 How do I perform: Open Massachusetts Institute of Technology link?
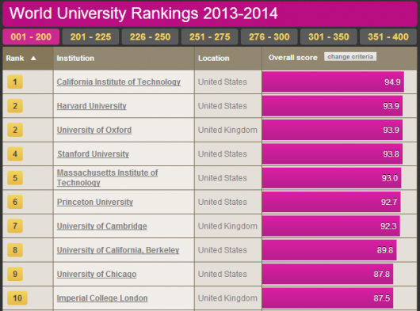(107, 177)
